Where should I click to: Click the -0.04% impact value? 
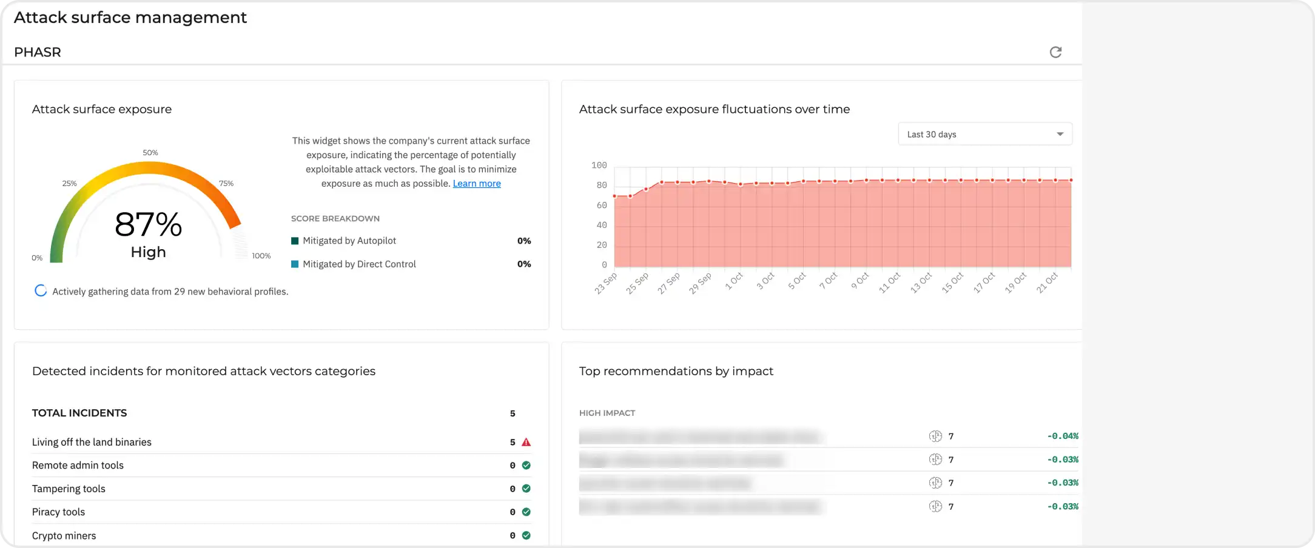pos(1063,436)
